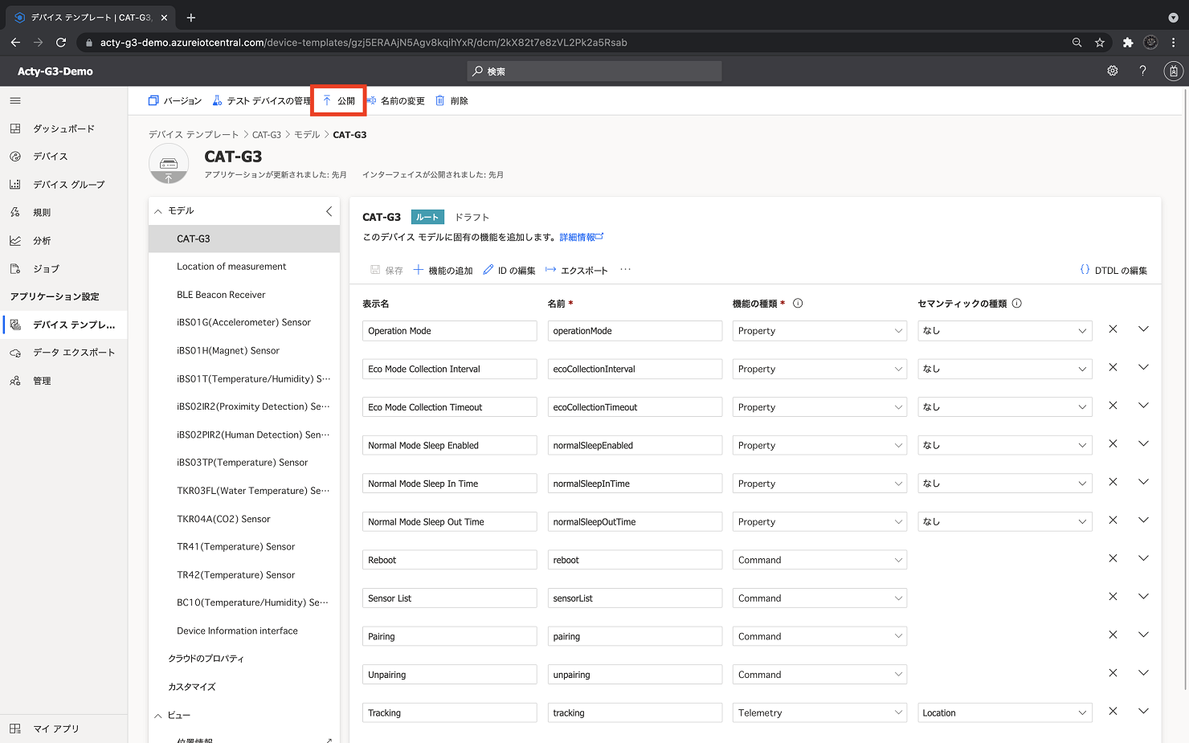Click the 削除 trash button
This screenshot has width=1189, height=743.
pos(451,100)
